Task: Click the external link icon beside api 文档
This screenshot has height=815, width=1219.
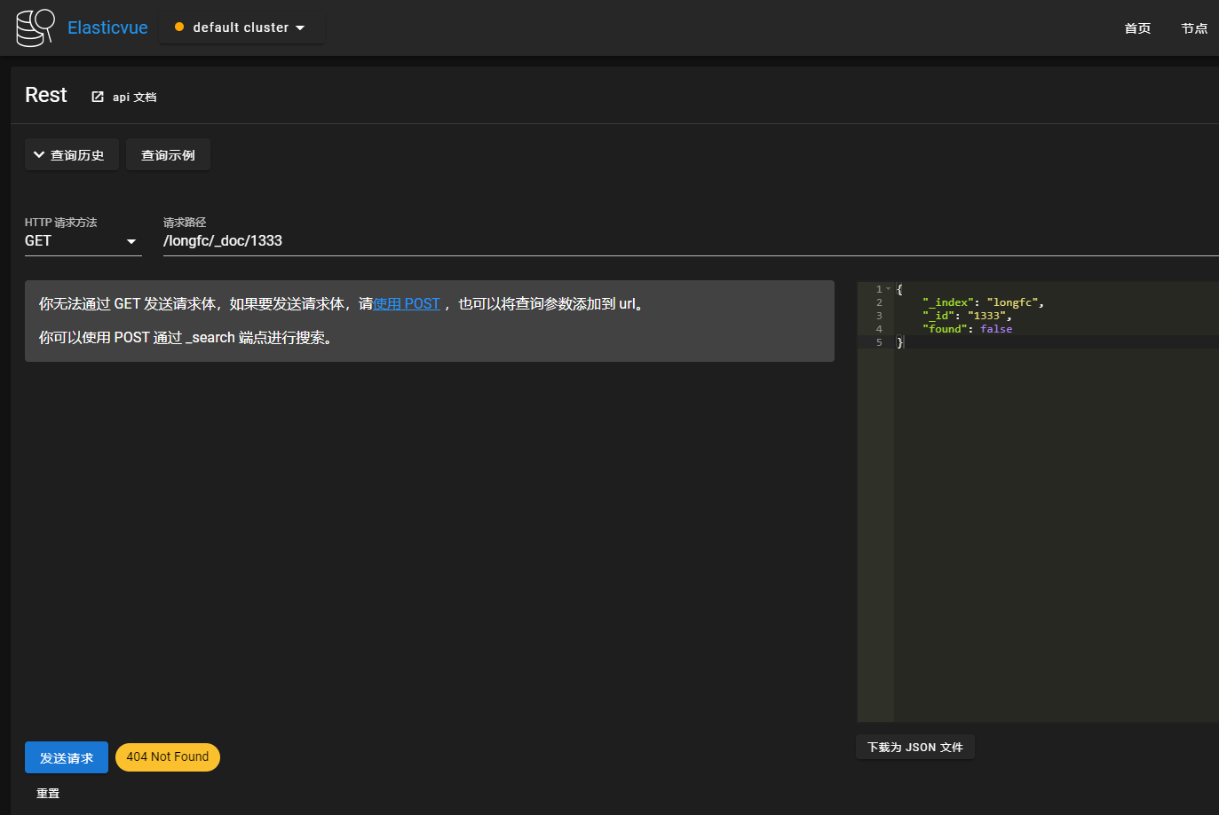Action: [98, 97]
